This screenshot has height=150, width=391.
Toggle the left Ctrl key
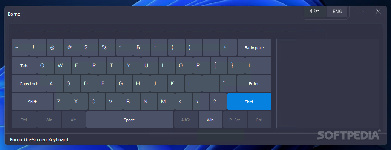[24, 120]
